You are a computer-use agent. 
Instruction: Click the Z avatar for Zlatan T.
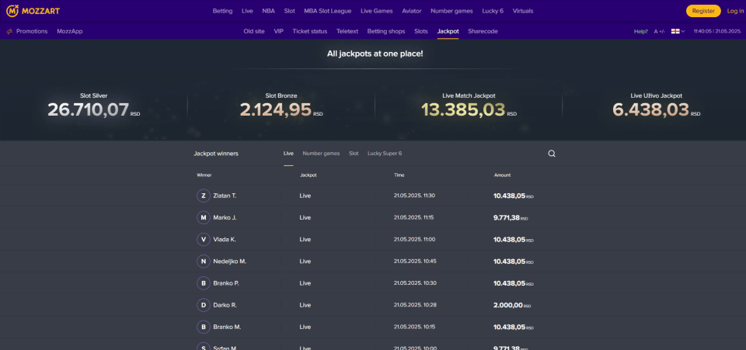[x=204, y=196]
